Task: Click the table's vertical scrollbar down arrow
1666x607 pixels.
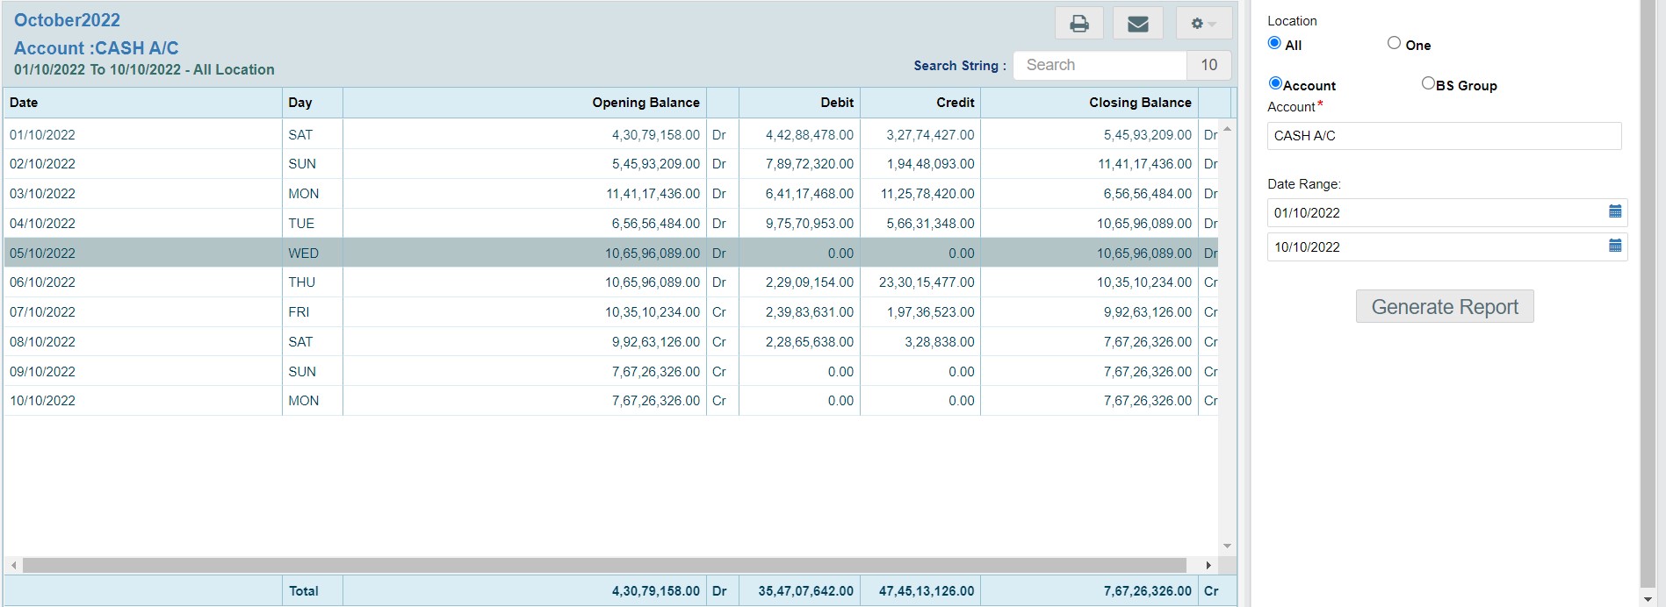Action: pos(1227,546)
